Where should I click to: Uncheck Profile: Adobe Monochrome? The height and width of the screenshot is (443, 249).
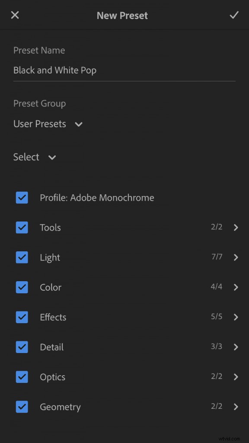click(22, 197)
